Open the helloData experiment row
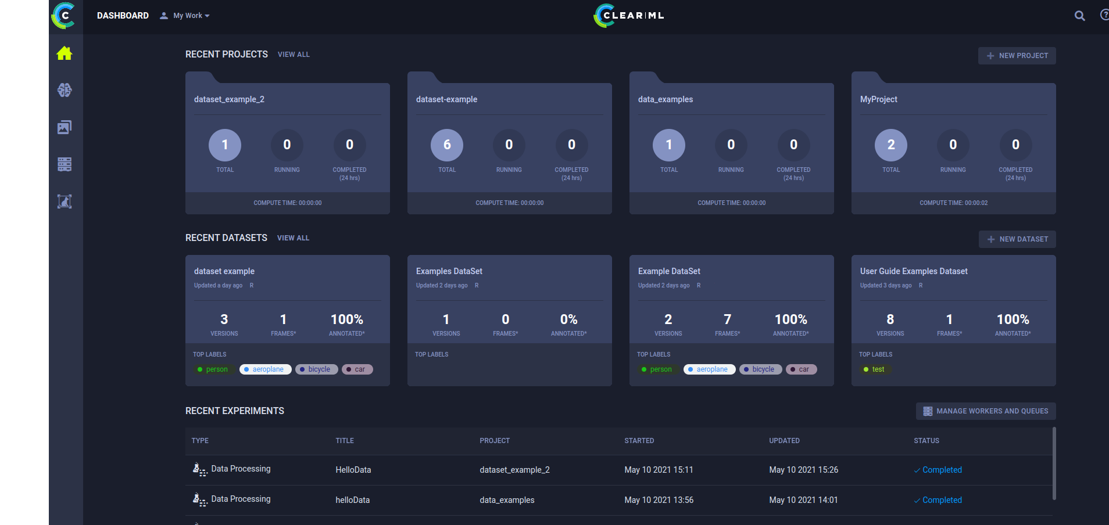Image resolution: width=1109 pixels, height=525 pixels. (x=619, y=500)
